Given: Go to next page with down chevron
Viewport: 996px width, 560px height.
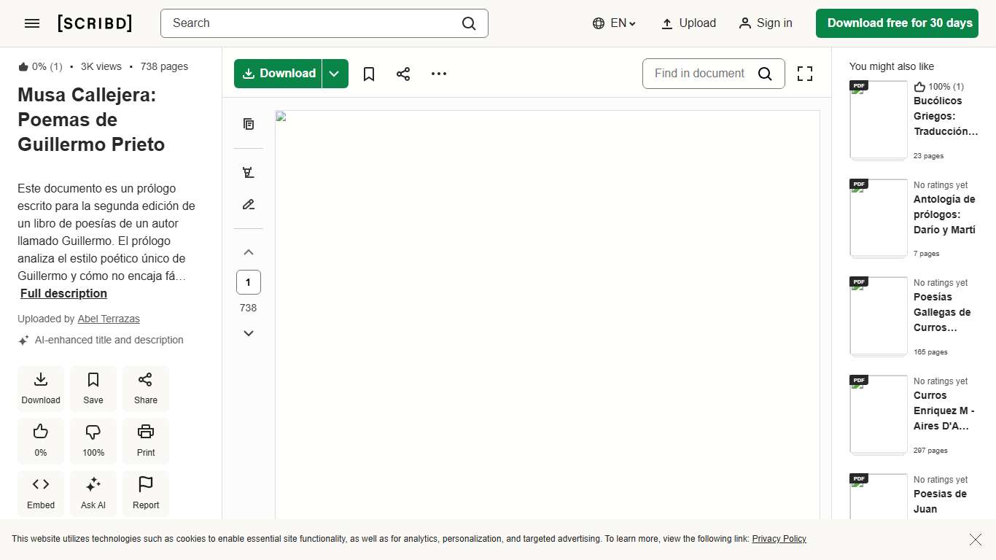Looking at the screenshot, I should point(249,333).
